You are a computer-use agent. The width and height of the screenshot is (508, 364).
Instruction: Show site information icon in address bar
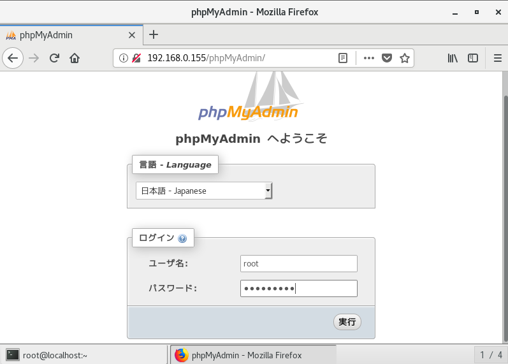[124, 58]
